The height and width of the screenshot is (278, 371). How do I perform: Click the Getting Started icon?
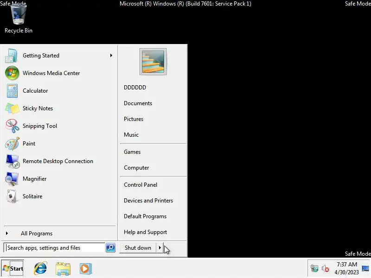[11, 56]
